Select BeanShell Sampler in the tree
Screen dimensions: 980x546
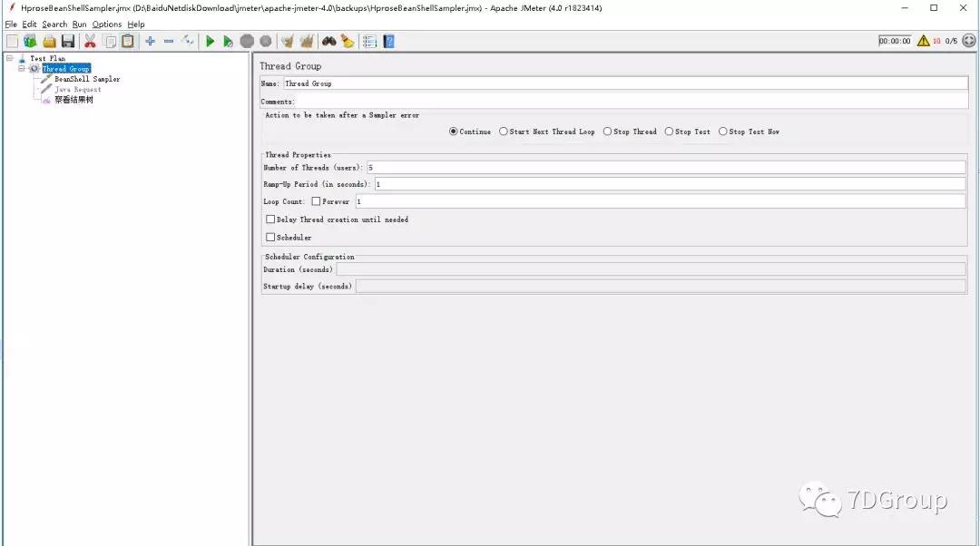click(87, 79)
